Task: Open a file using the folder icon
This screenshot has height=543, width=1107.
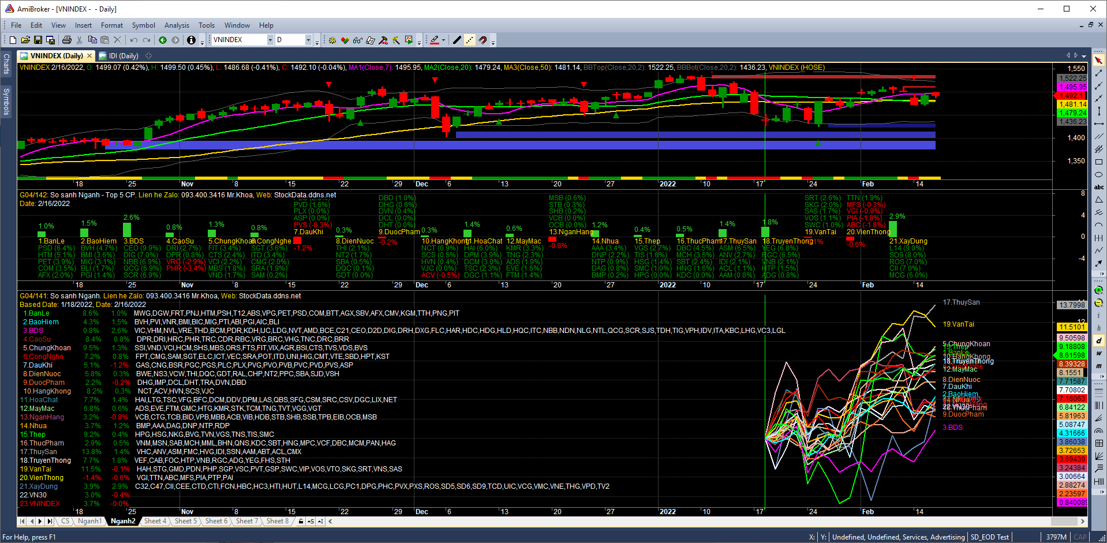Action: pyautogui.click(x=25, y=40)
